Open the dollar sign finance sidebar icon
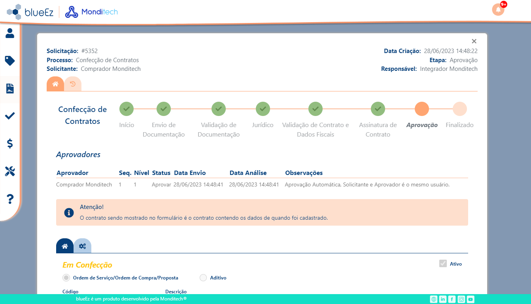531x304 pixels. [x=10, y=143]
